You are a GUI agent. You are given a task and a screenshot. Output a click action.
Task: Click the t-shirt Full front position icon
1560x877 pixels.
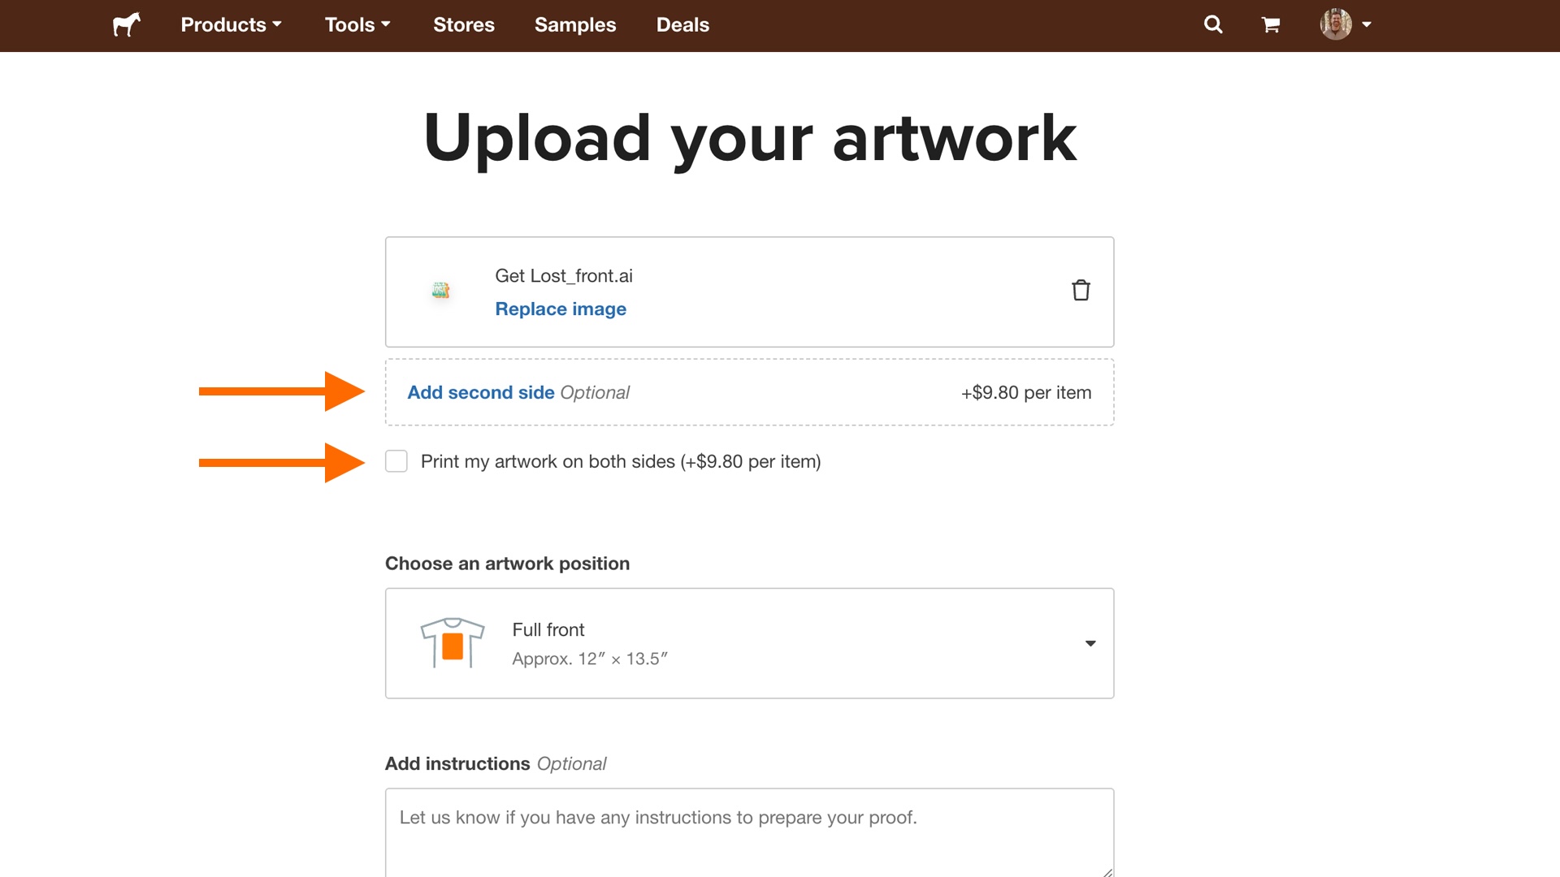pyautogui.click(x=453, y=643)
